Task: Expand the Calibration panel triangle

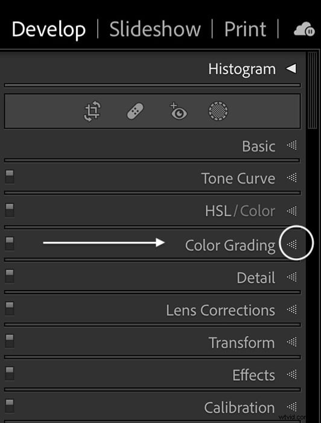Action: point(291,407)
